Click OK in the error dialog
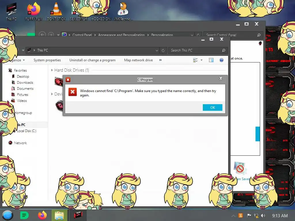295x221 pixels. point(212,108)
